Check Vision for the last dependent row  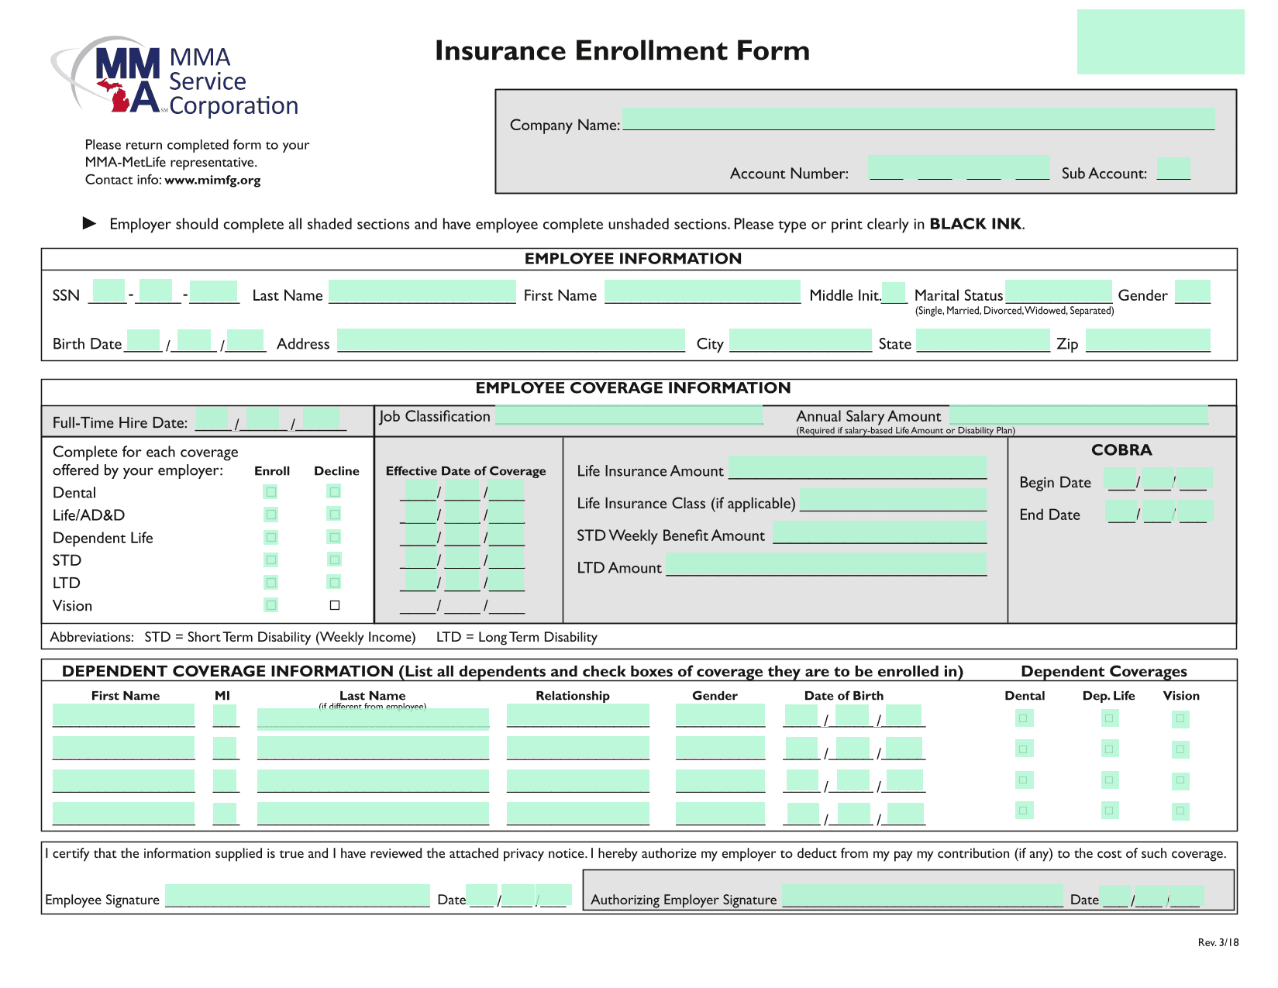(1180, 811)
